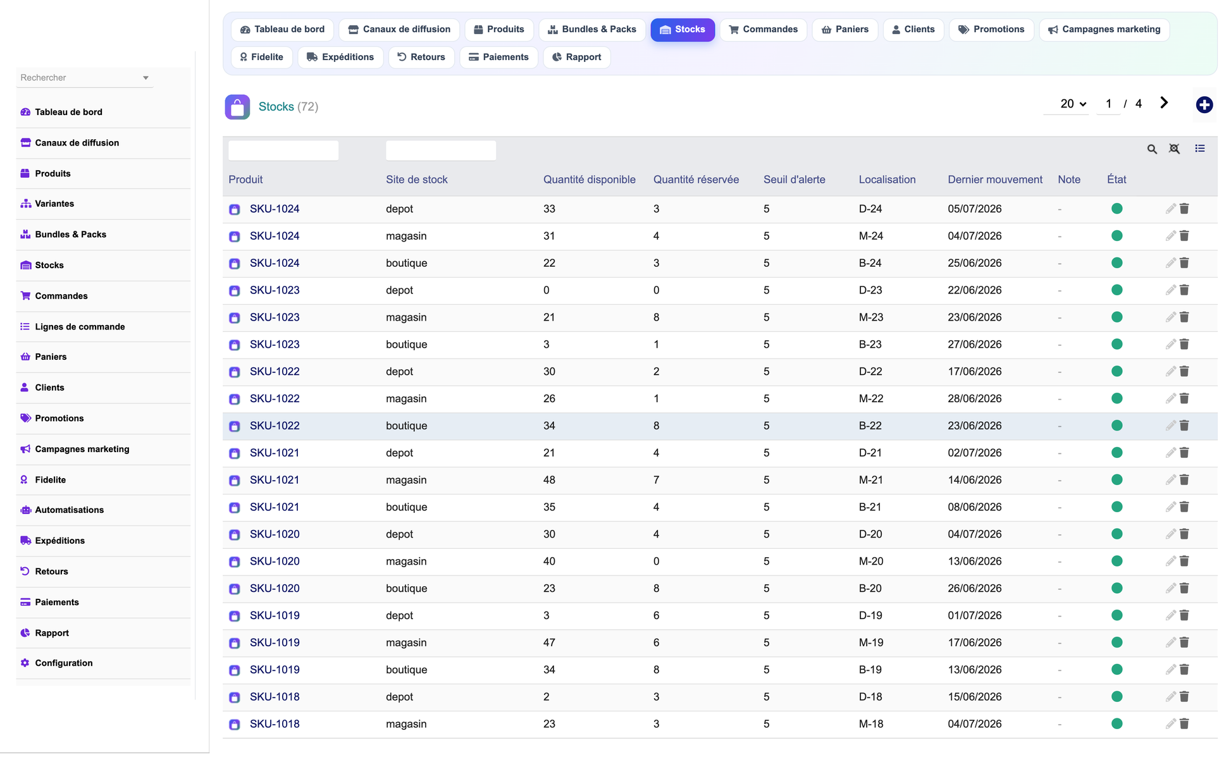
Task: Click the 28/06/2026 date cell
Action: [x=975, y=399]
